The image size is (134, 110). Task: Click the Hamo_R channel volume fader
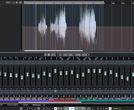(x=66, y=73)
